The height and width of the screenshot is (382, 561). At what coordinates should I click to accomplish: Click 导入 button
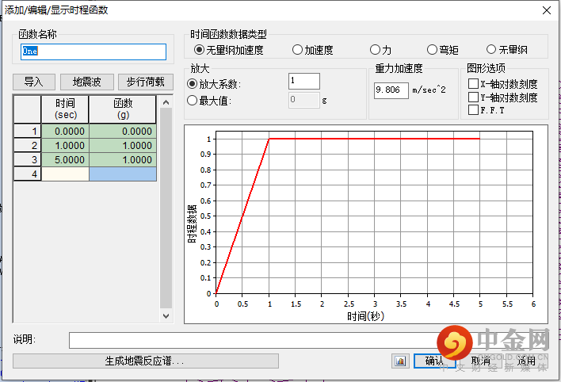click(x=34, y=82)
